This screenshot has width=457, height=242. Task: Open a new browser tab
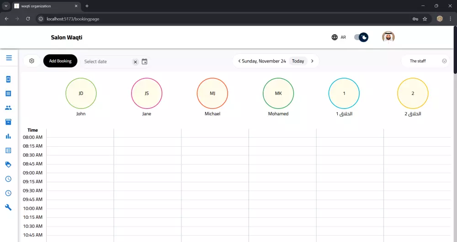(x=87, y=6)
